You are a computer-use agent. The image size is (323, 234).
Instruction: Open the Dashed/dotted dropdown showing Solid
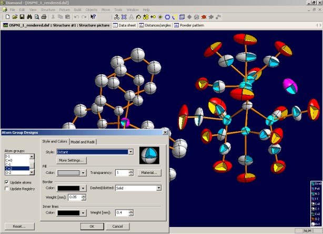(158, 188)
